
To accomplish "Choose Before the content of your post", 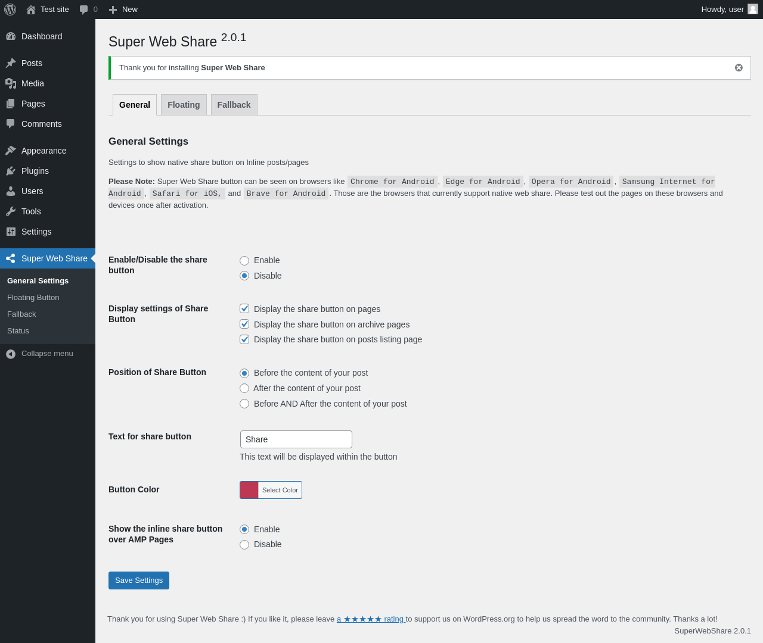I will pyautogui.click(x=244, y=373).
